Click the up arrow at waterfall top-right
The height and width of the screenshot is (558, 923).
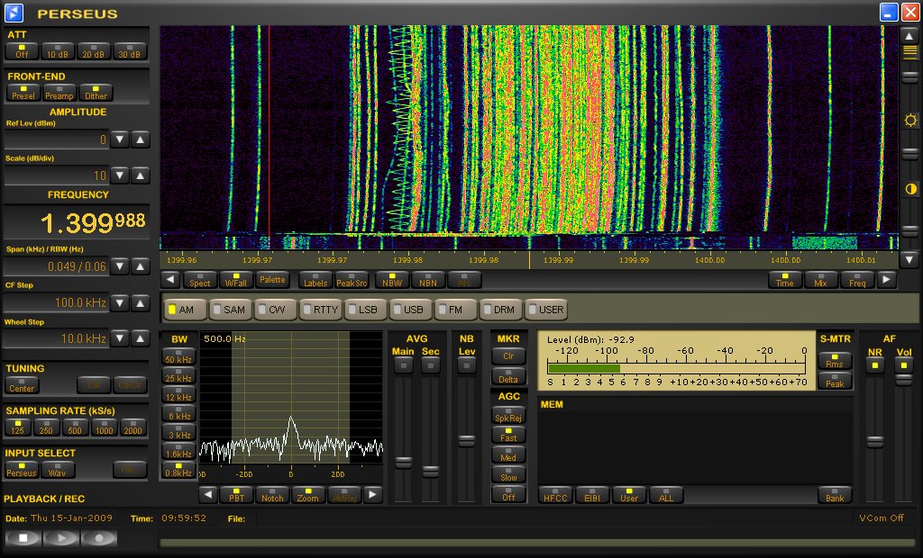tap(909, 36)
